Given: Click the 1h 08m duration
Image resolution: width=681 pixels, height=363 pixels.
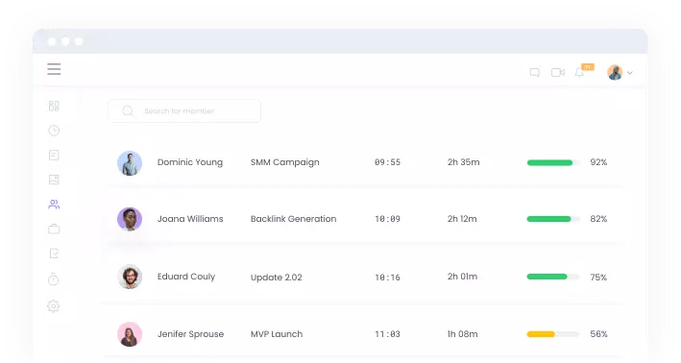Looking at the screenshot, I should pyautogui.click(x=463, y=334).
